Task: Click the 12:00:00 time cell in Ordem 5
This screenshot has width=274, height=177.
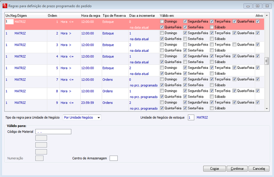Action: (87, 68)
